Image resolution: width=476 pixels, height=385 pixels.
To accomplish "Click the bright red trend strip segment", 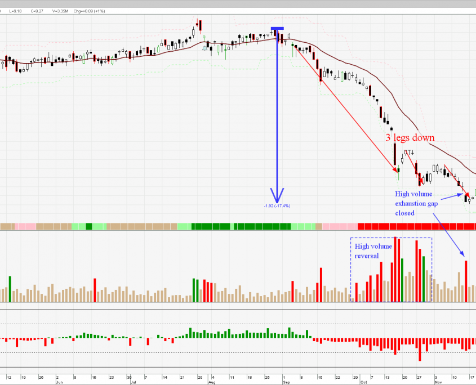I will coord(417,226).
